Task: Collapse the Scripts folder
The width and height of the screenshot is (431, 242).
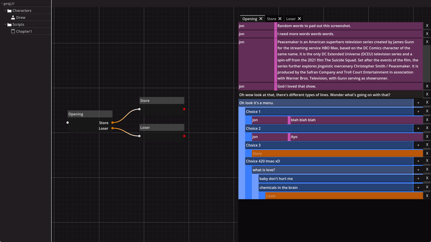Action: 5,24
